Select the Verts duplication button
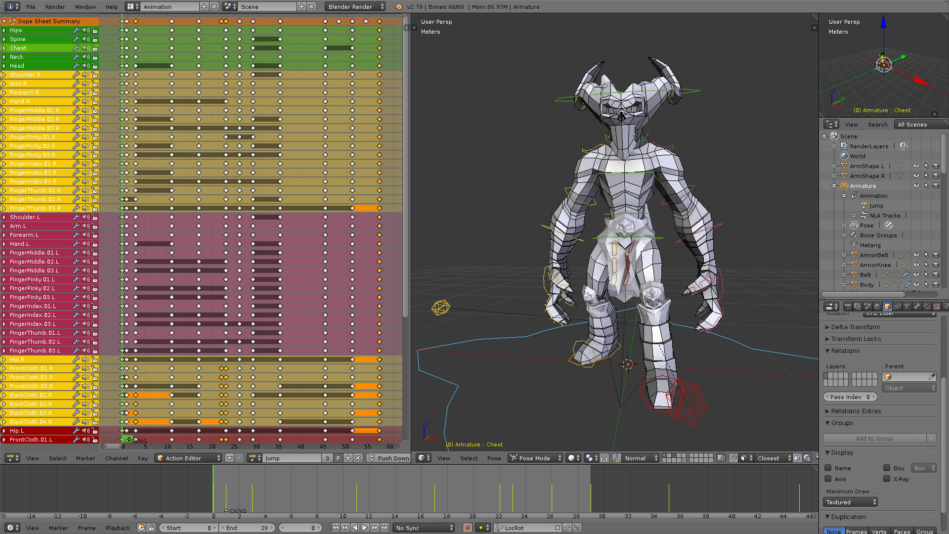Image resolution: width=949 pixels, height=534 pixels. 879,532
